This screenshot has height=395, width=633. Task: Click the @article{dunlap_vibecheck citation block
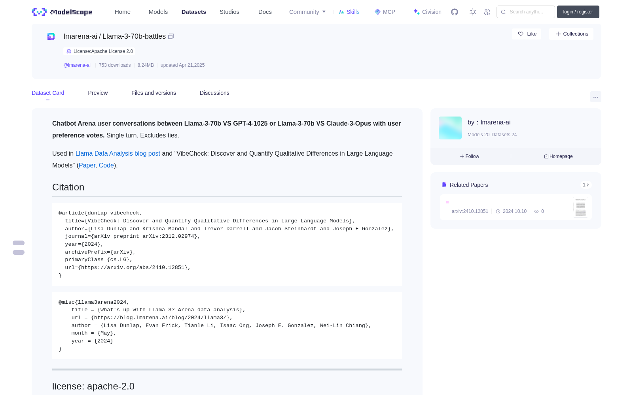(227, 245)
